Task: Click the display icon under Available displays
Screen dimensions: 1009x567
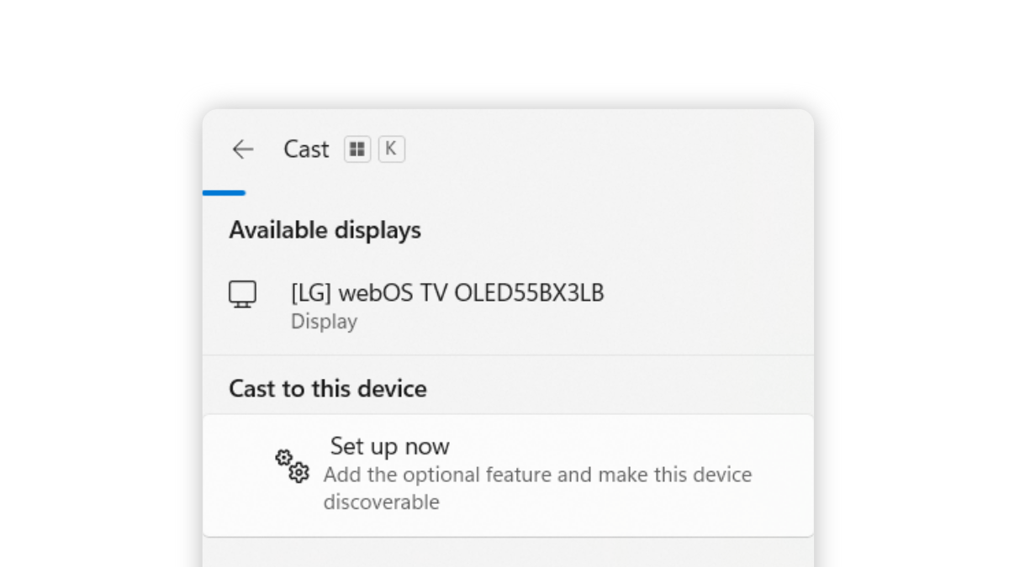Action: 242,294
